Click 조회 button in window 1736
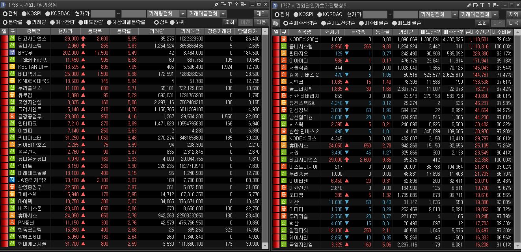This screenshot has height=252, width=521. pyautogui.click(x=230, y=22)
